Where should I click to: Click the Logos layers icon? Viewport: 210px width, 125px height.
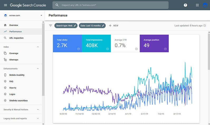click(5, 94)
